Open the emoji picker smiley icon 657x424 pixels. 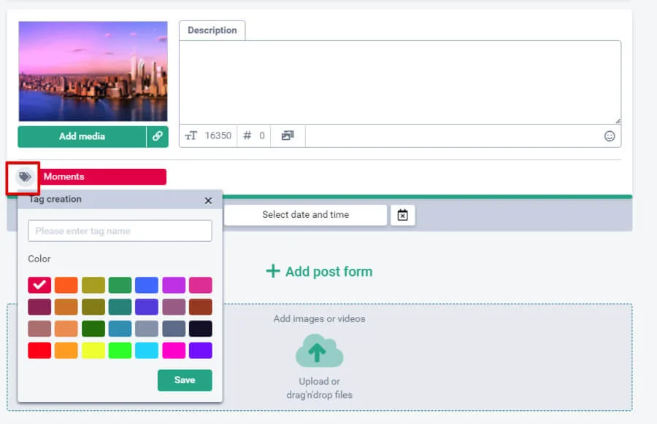pyautogui.click(x=610, y=136)
